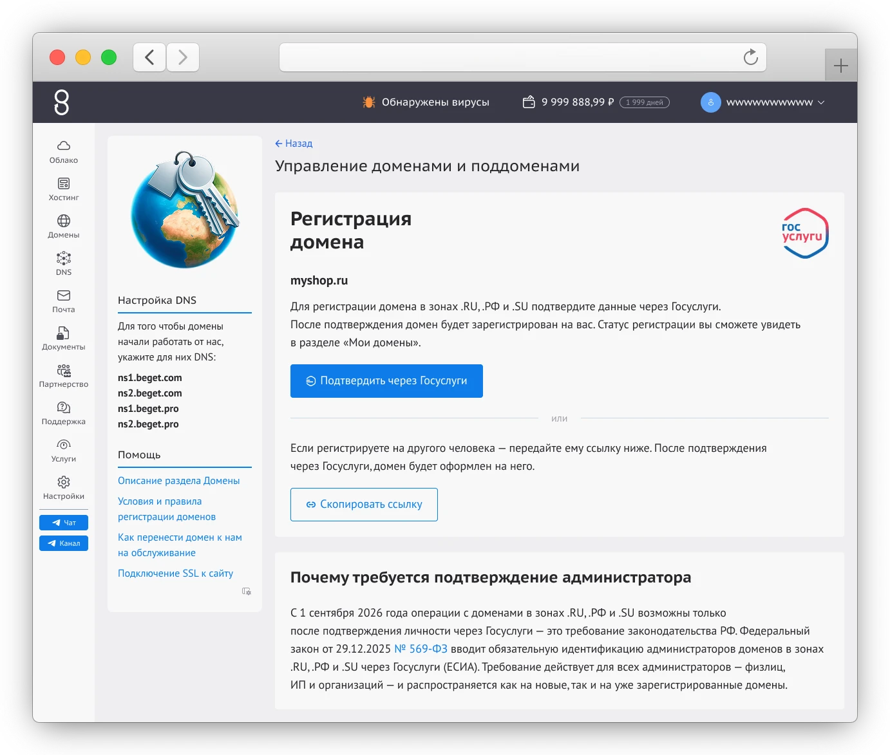Open Подключение SSL к сайту link
The height and width of the screenshot is (755, 890).
175,573
